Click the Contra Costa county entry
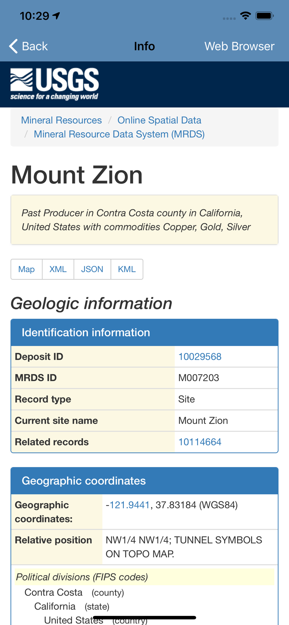This screenshot has width=289, height=625. [74, 592]
